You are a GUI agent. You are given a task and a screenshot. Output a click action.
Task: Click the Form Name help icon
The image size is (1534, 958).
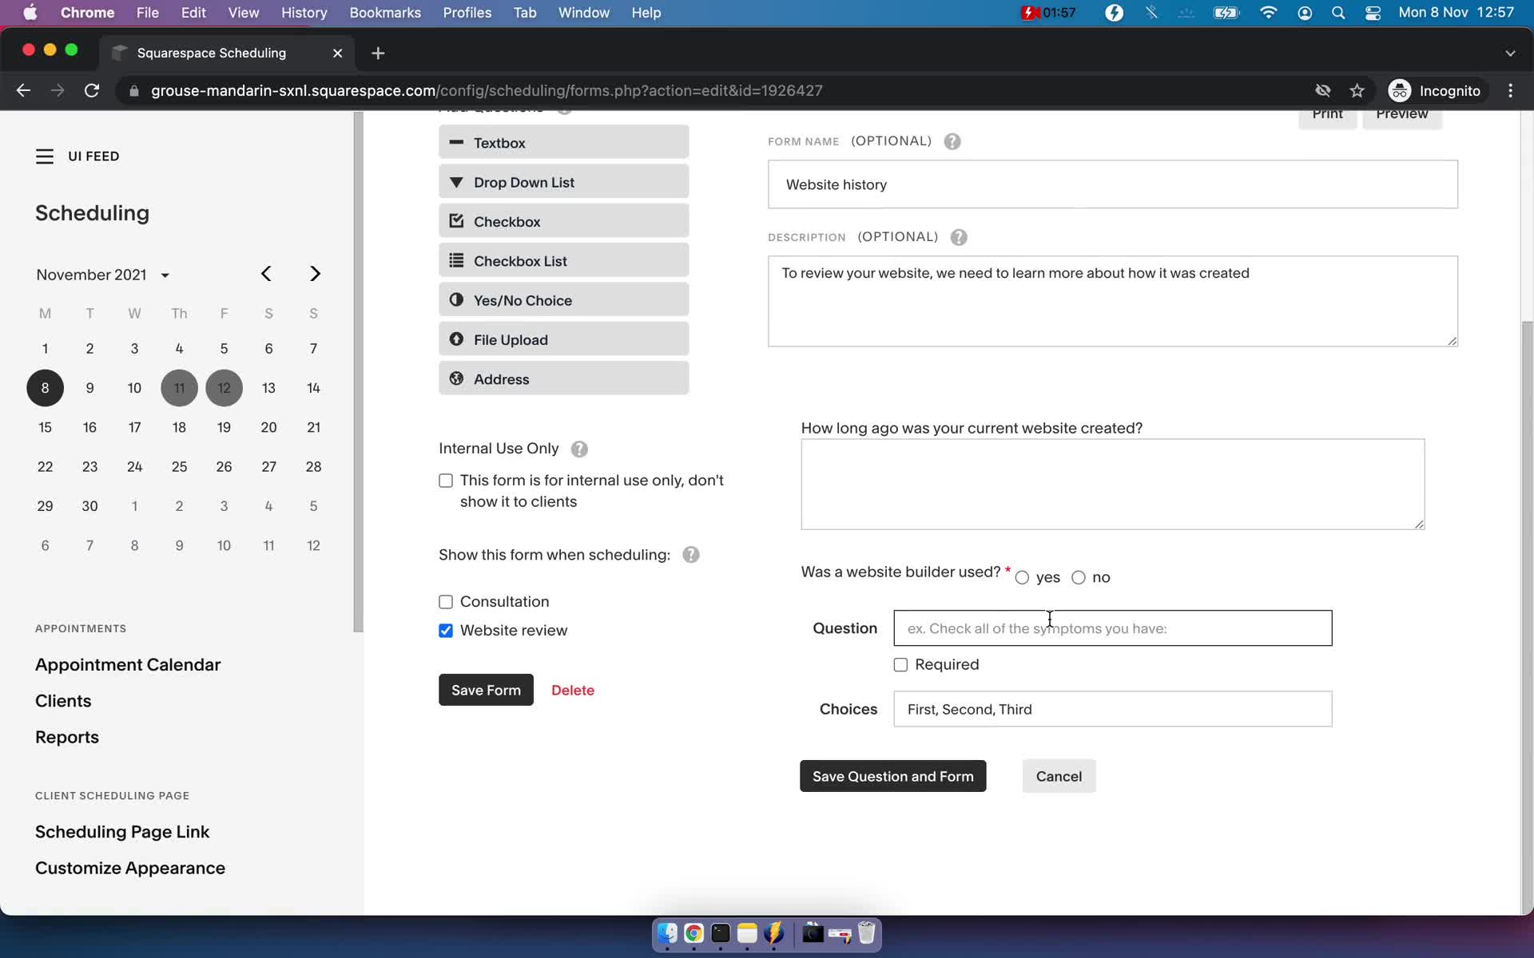tap(952, 141)
